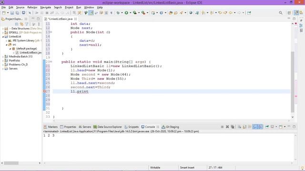Viewport: 305px width, 171px height.
Task: Open the Source menu
Action: coord(20,8)
